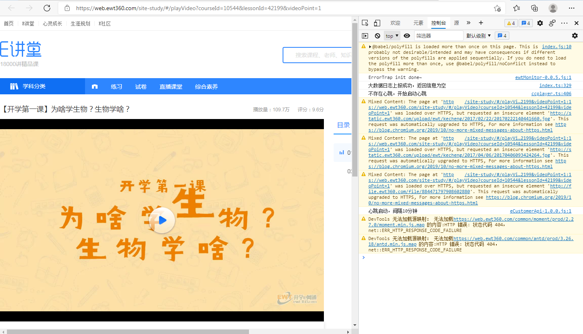This screenshot has height=334, width=583.
Task: Select the inspect element tool in DevTools
Action: (366, 23)
